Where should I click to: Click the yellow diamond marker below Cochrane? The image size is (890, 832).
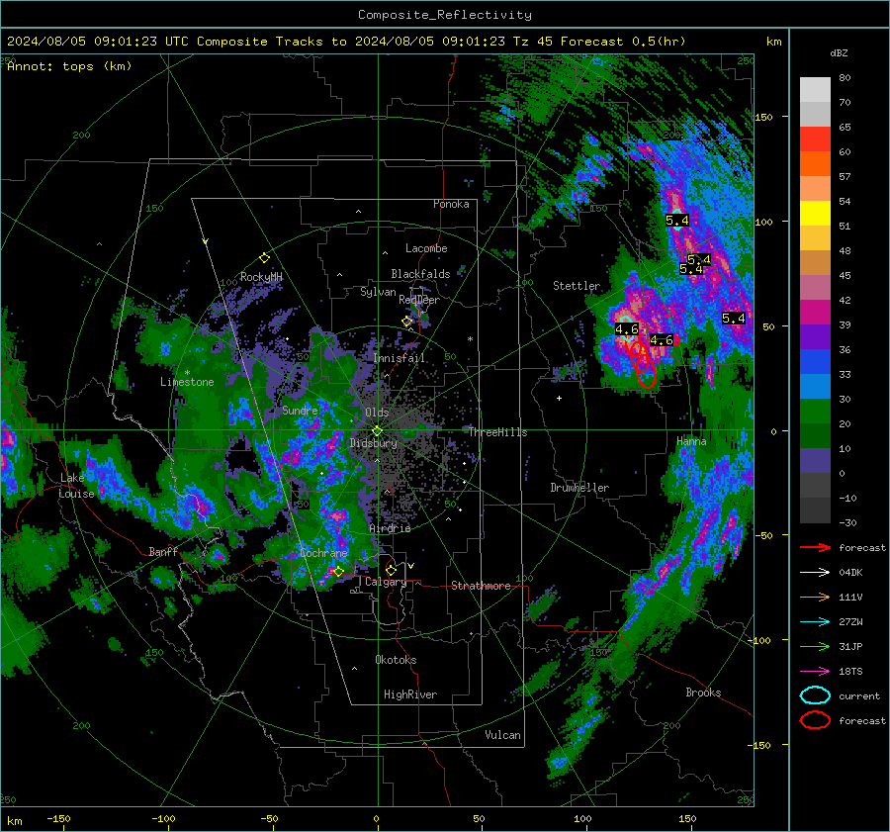point(338,572)
